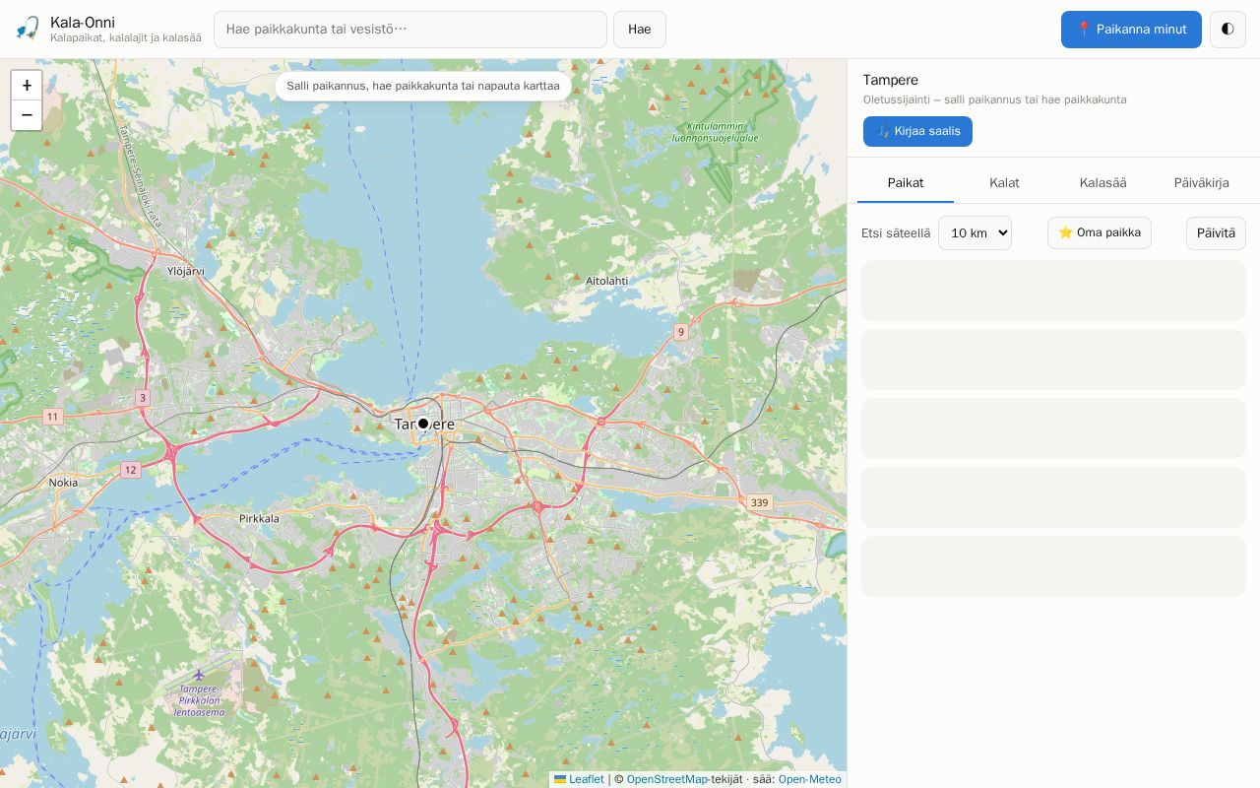Click the road 9 shield on map
Viewport: 1260px width, 788px height.
coord(680,332)
